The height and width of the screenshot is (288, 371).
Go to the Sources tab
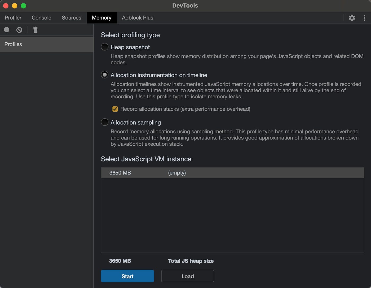click(x=71, y=18)
